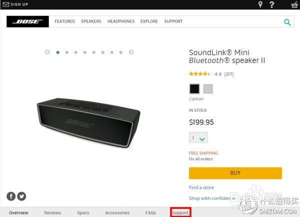Click the Bose logo
Viewport: 300px width, 217px height.
(27, 21)
